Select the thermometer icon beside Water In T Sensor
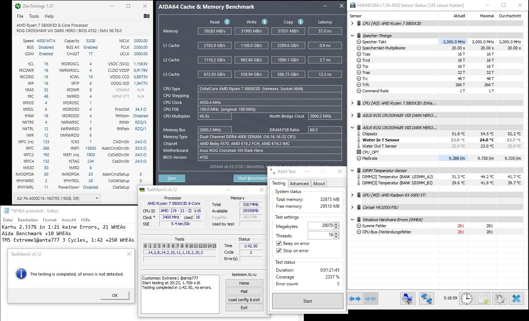529x321 pixels. (x=359, y=140)
